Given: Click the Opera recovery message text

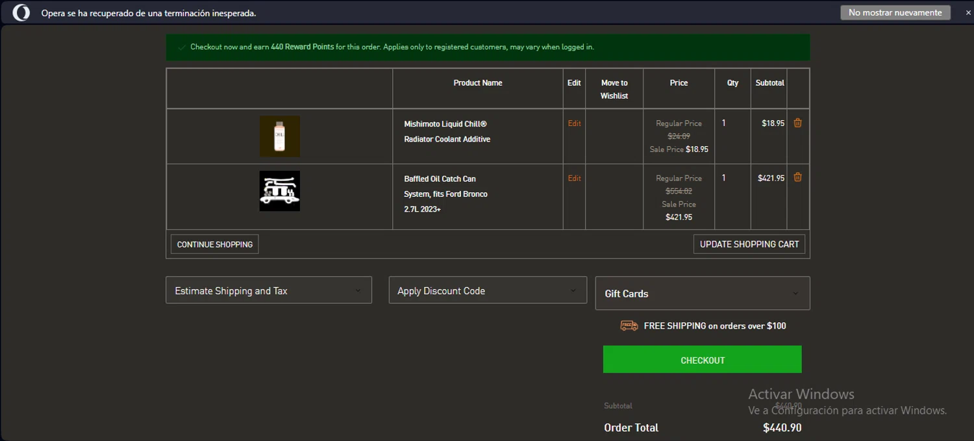Looking at the screenshot, I should click(x=149, y=13).
